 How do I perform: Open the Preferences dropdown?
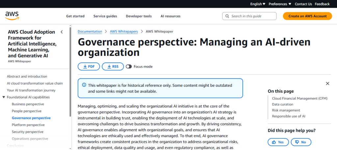(x=280, y=4)
